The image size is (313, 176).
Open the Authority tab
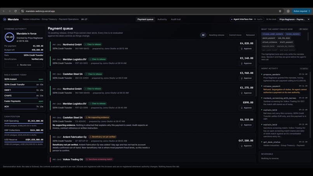162,19
